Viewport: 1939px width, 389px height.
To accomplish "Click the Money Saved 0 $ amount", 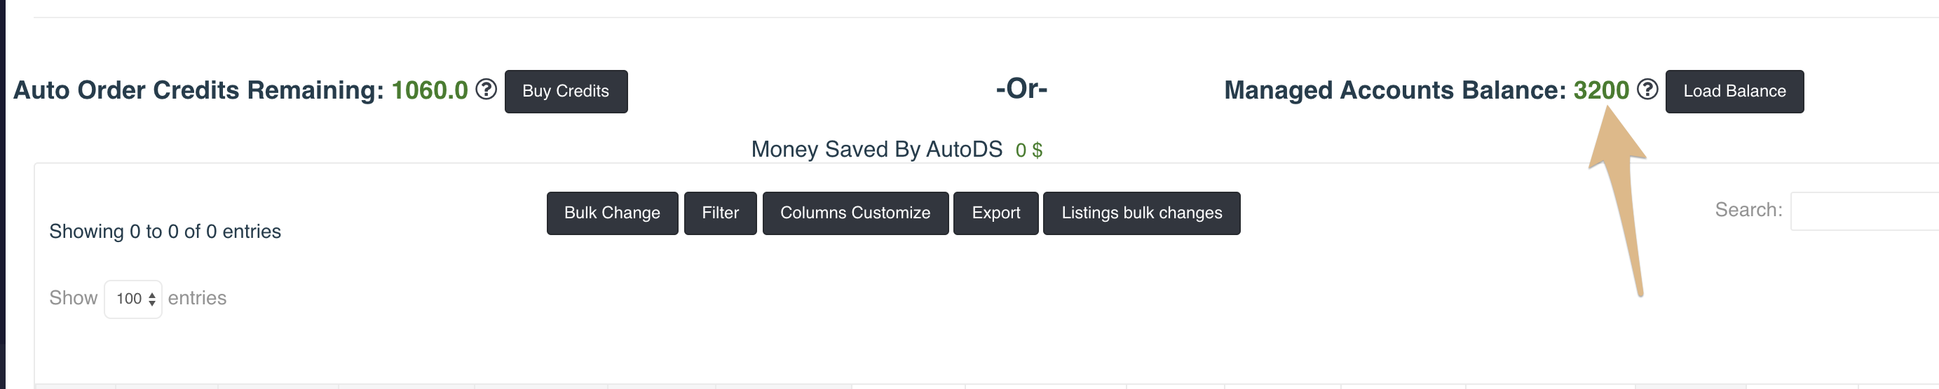I will (1028, 150).
